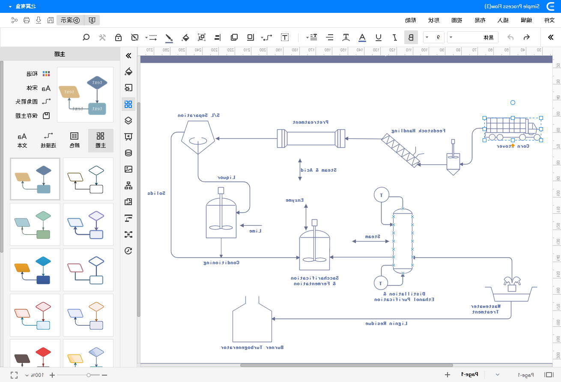Open the connector style dropdown
This screenshot has width=561, height=382.
tap(266, 37)
